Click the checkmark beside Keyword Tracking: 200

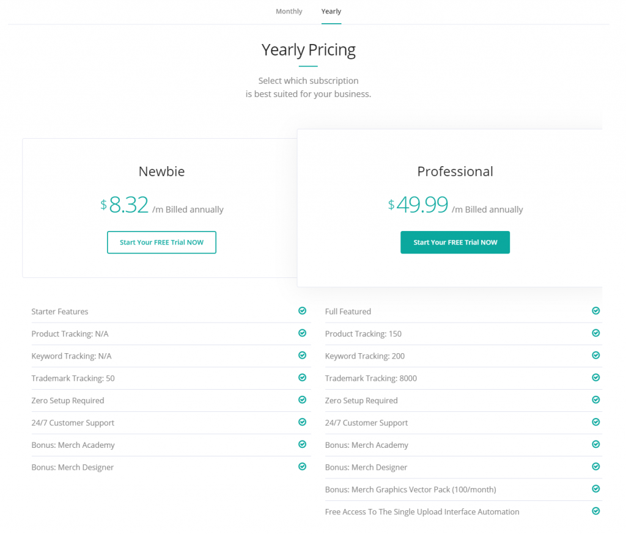pyautogui.click(x=596, y=355)
